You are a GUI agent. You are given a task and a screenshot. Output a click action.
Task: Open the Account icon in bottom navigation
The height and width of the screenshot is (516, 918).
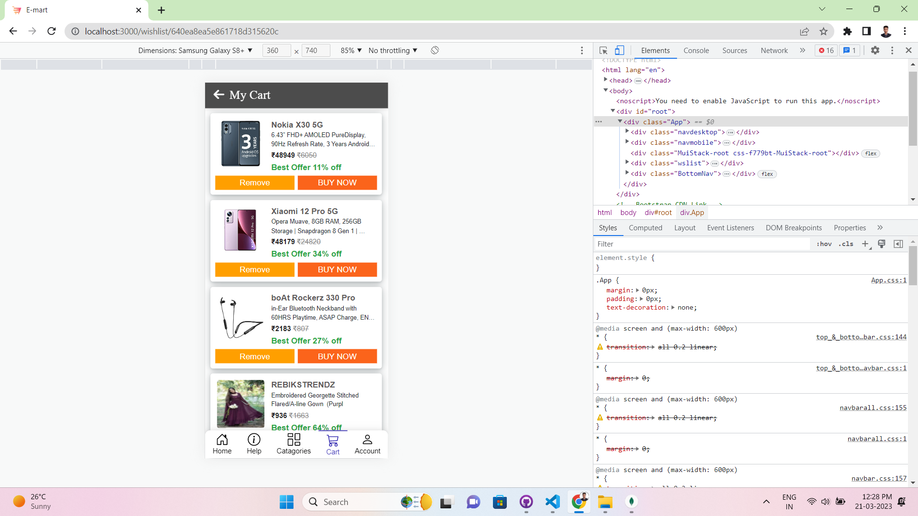(367, 443)
